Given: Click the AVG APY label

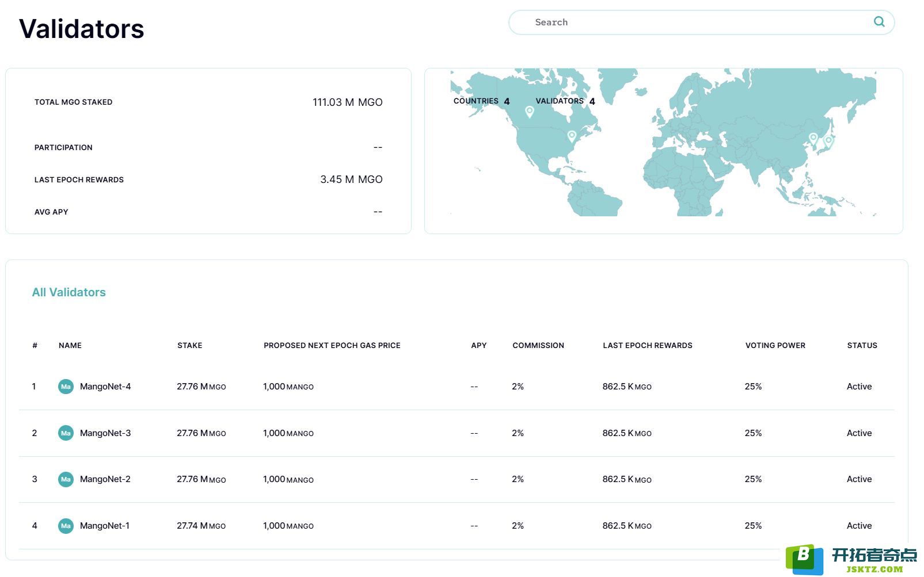Looking at the screenshot, I should (x=51, y=212).
